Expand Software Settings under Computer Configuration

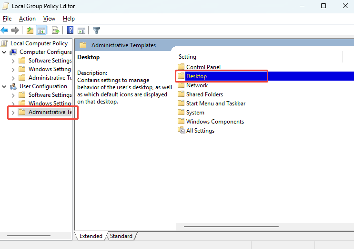tap(13, 61)
